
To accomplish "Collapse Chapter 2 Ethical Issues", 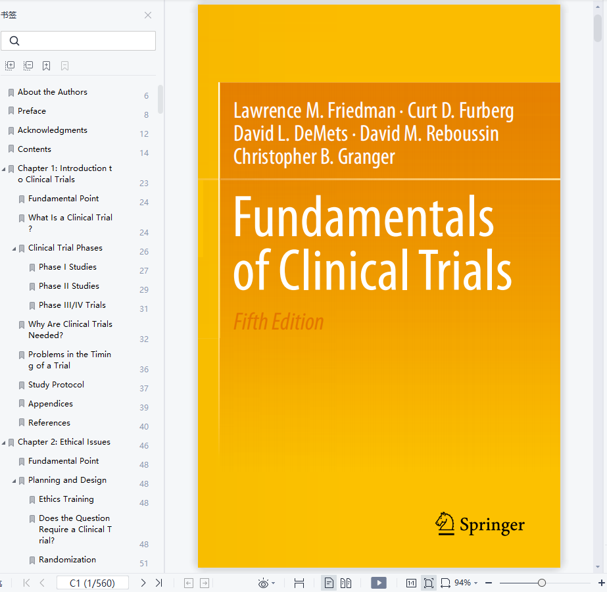I will 3,443.
